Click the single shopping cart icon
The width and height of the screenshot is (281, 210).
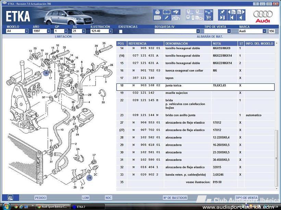coord(209,18)
